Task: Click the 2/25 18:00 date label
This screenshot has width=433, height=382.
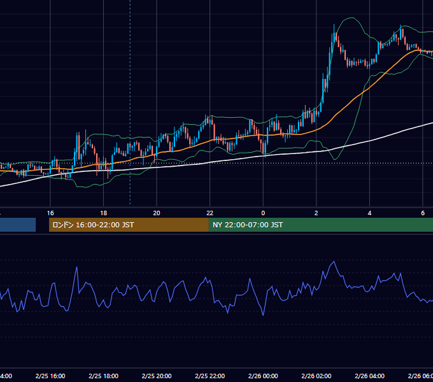Action: (104, 376)
